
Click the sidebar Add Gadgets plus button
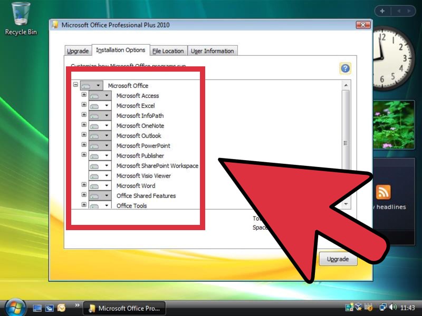tap(382, 11)
